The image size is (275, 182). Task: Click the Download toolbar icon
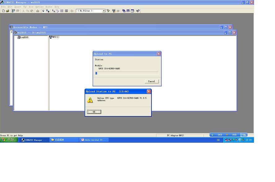(x=37, y=11)
